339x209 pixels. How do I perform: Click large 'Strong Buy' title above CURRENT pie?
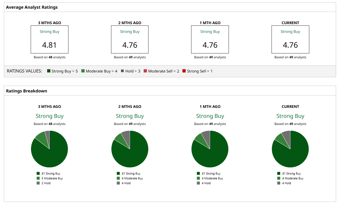pos(290,116)
